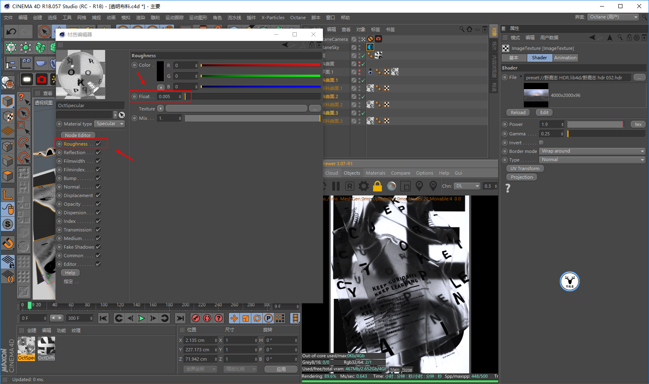Click the Node Editor button
The height and width of the screenshot is (384, 649).
78,135
